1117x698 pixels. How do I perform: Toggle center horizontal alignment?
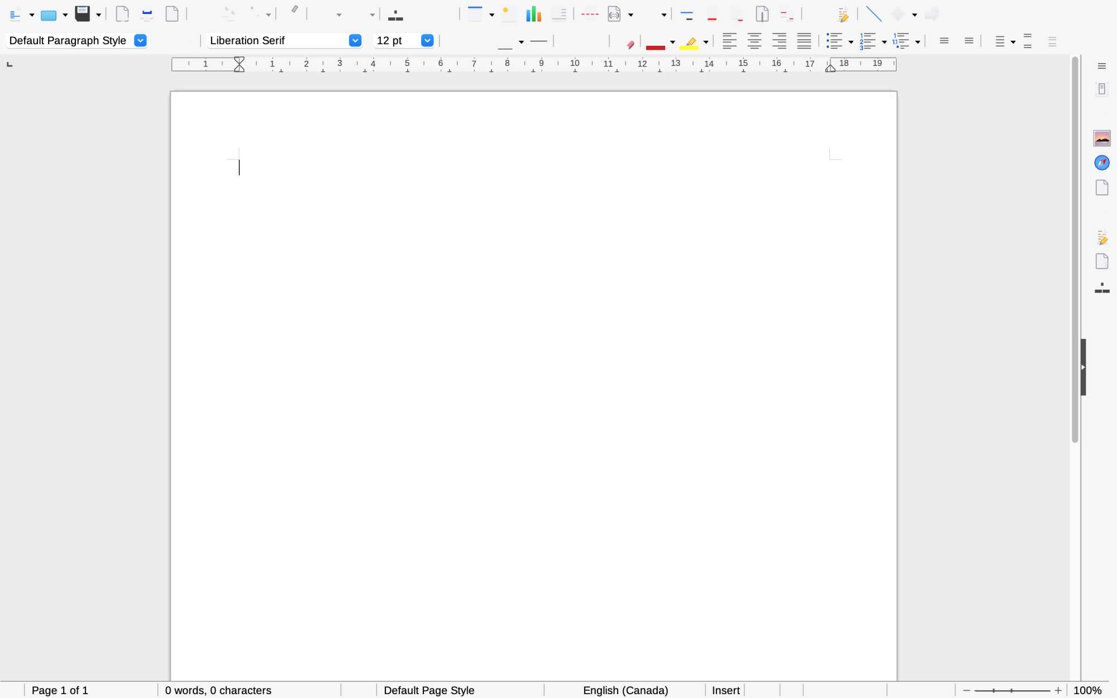point(754,41)
